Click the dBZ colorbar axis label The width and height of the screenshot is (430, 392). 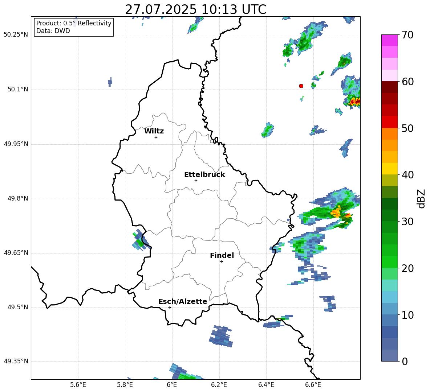[421, 198]
